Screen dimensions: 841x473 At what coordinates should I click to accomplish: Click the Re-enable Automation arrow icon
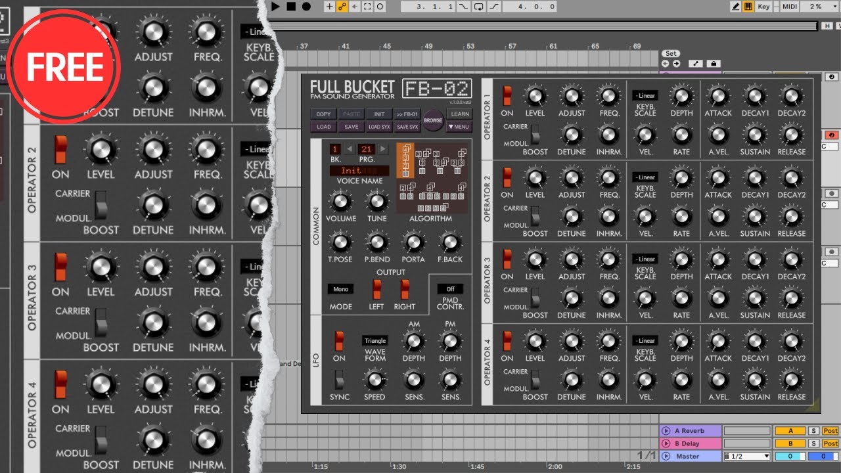coord(355,7)
